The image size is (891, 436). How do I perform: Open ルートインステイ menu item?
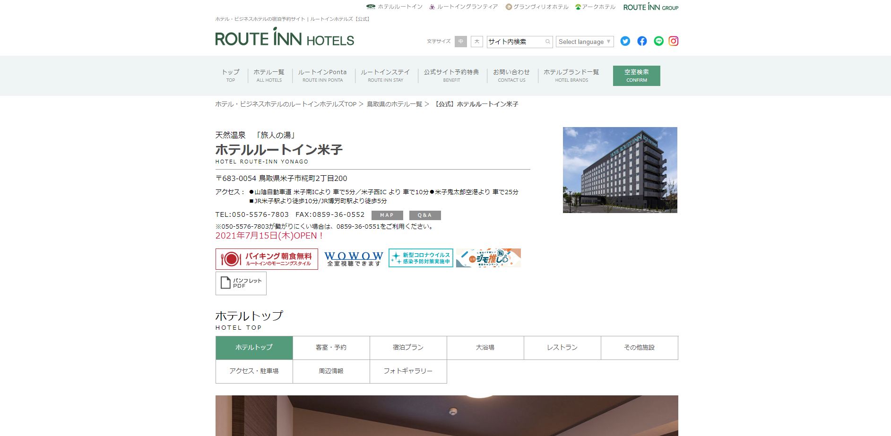coord(385,76)
